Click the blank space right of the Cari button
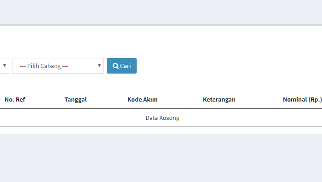Screen dimensions: 322x182 click(x=229, y=66)
